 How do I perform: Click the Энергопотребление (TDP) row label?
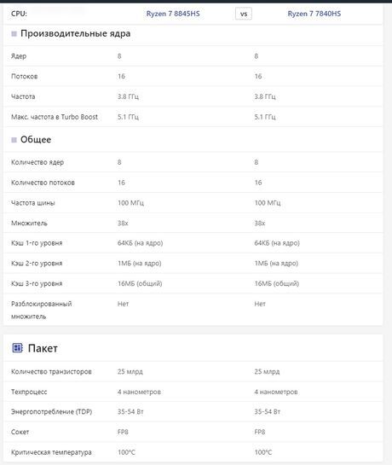tap(51, 411)
